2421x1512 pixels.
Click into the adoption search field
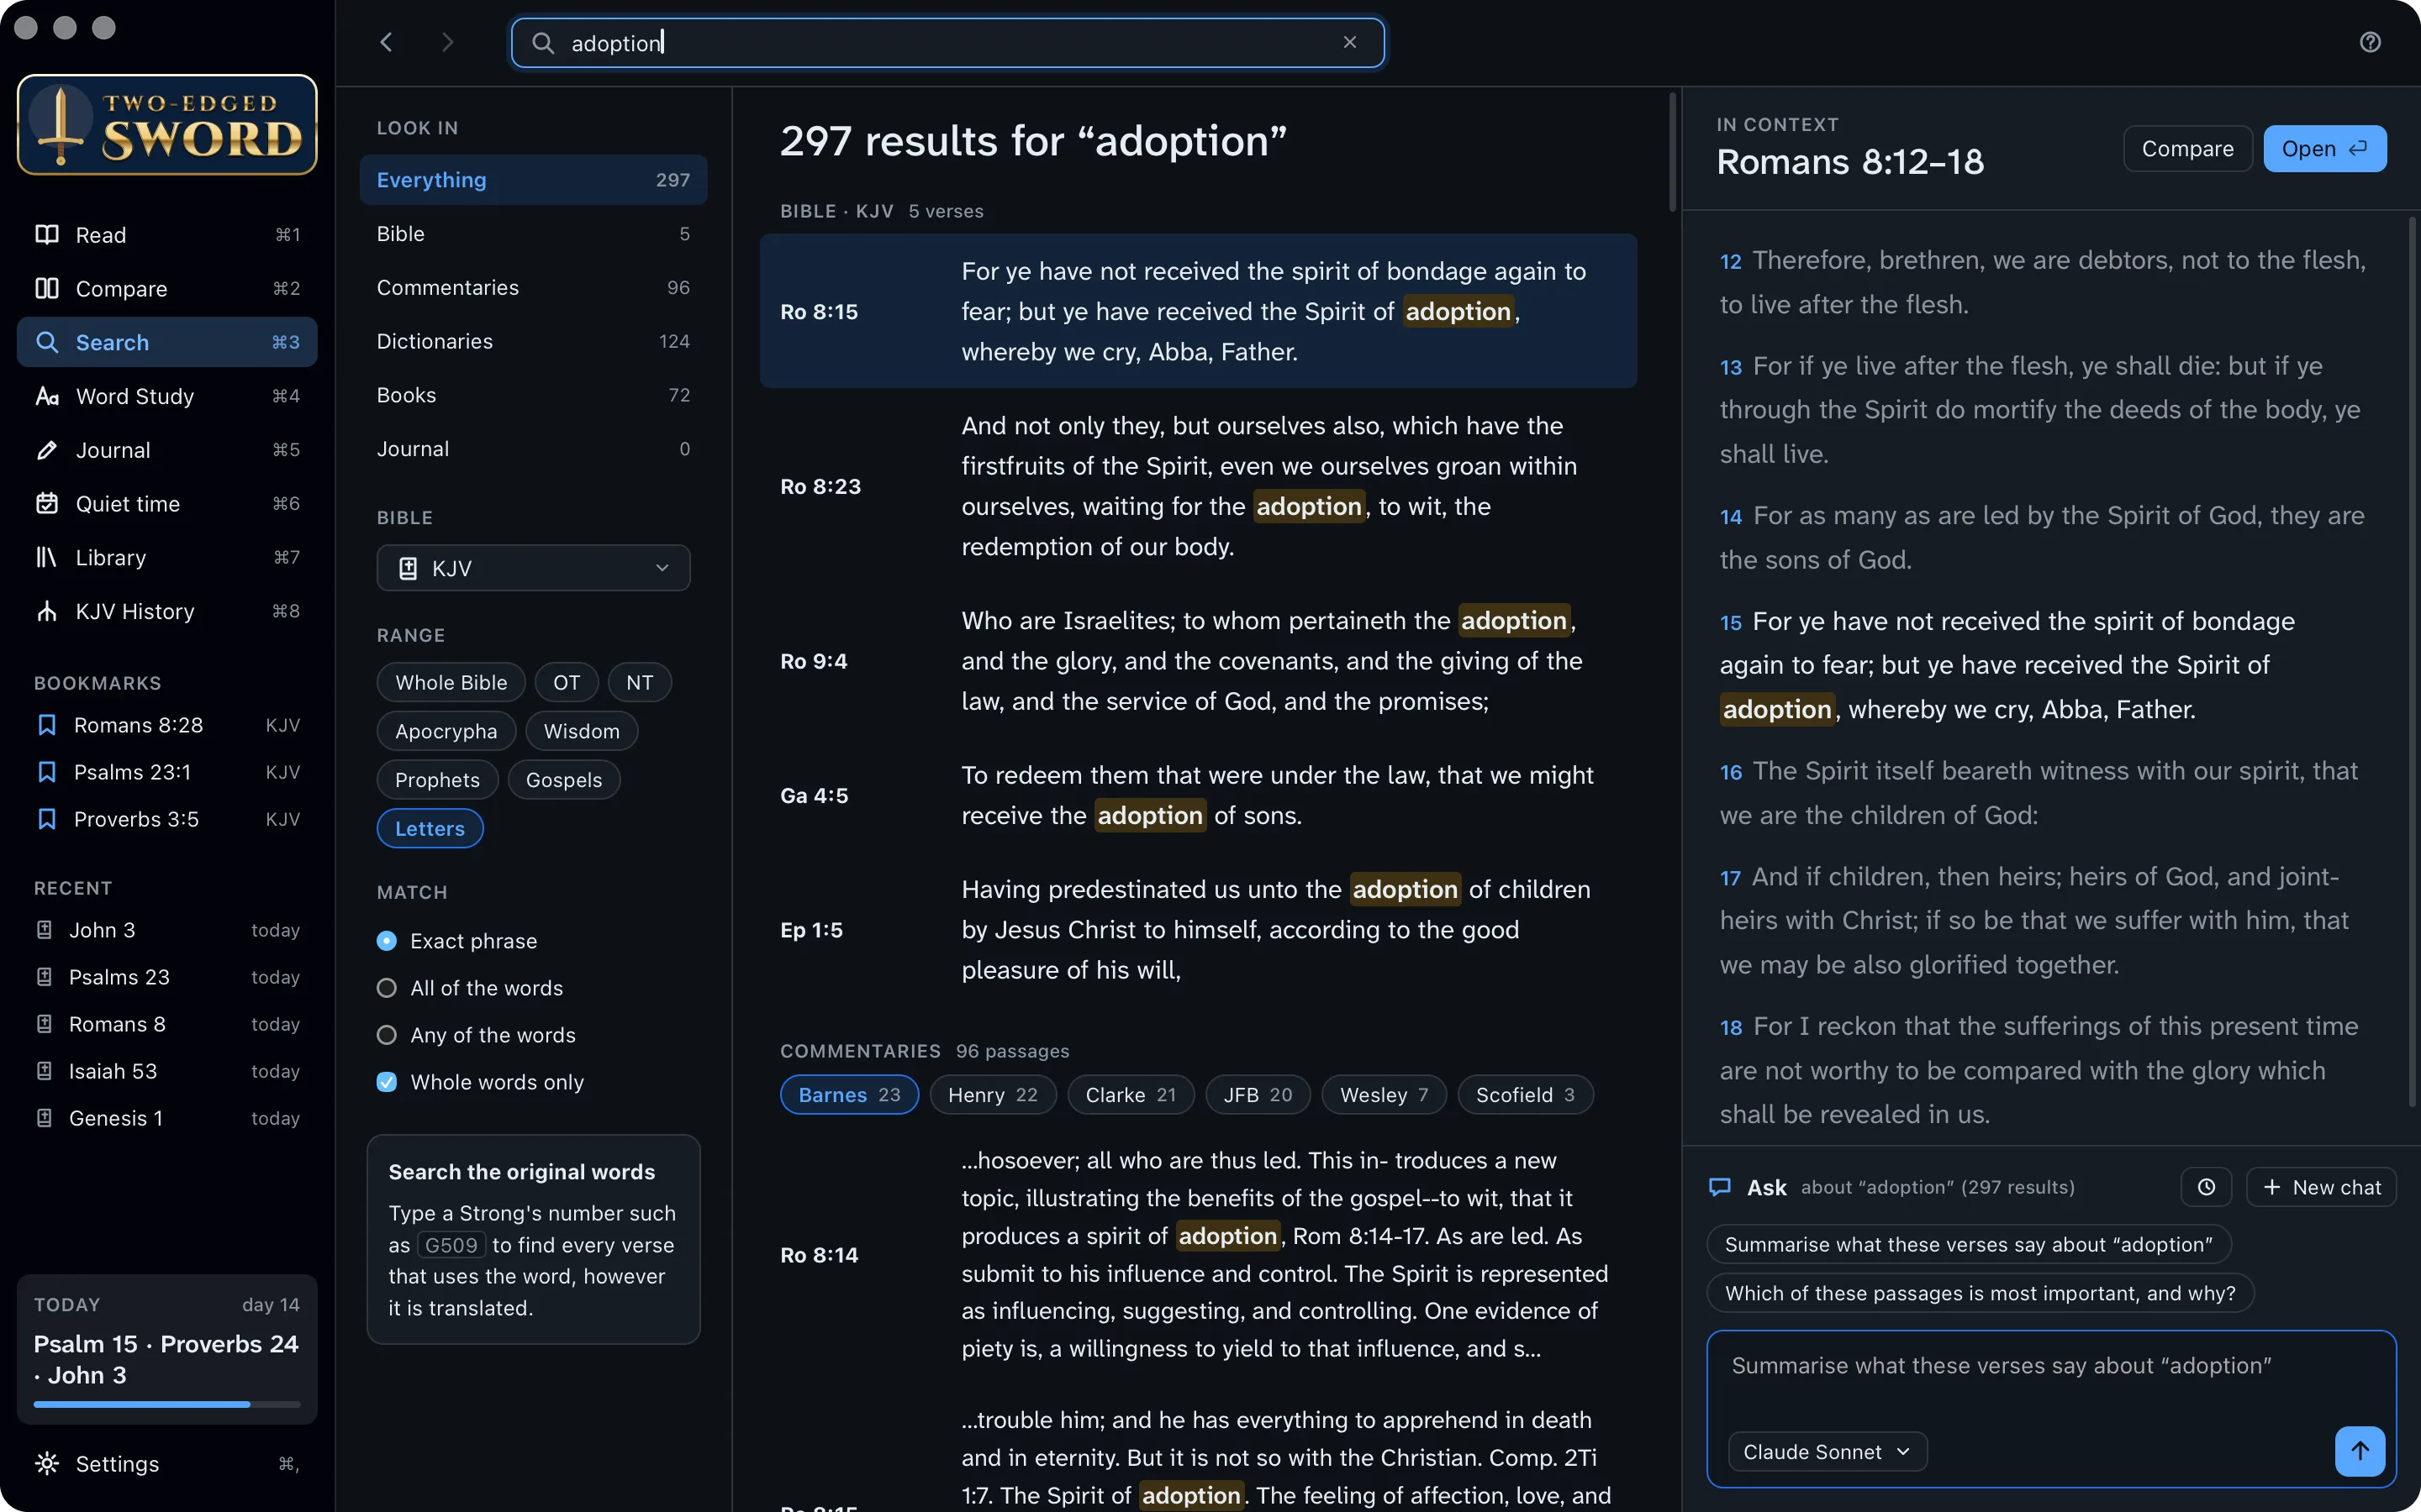point(947,42)
